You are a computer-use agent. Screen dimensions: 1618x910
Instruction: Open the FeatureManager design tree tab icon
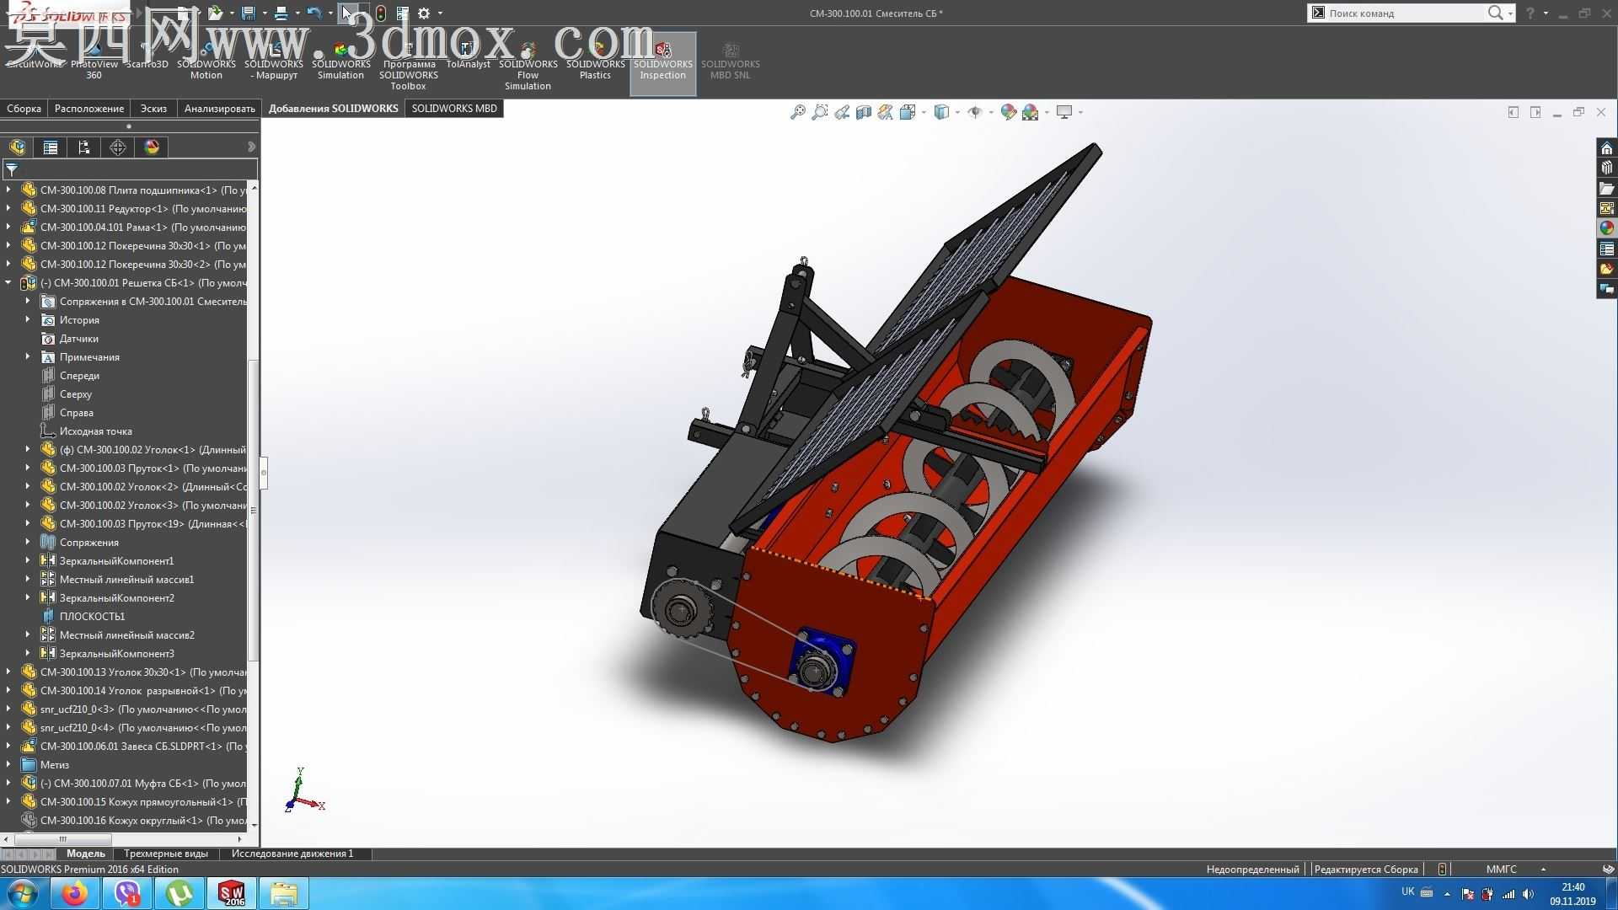pos(18,147)
